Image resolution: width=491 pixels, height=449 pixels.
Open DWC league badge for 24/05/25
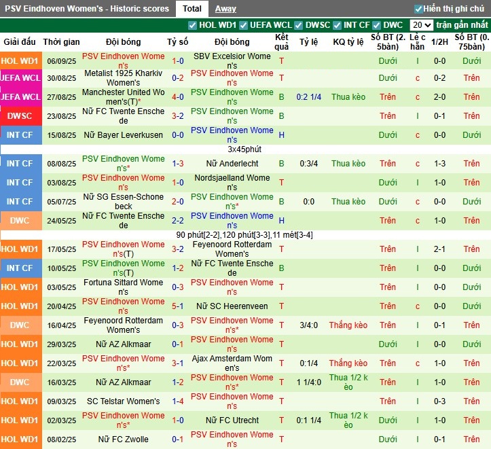[20, 221]
